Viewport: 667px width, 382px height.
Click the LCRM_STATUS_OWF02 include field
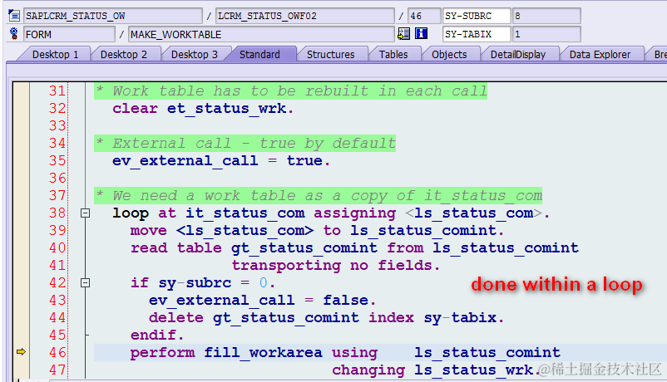pyautogui.click(x=305, y=16)
